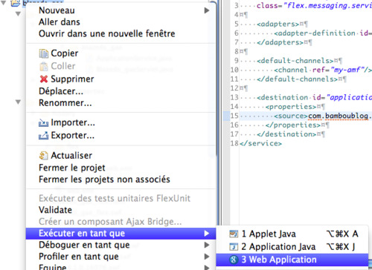The image size is (372, 270).
Task: Click adapter-definition on line 6
Action: pyautogui.click(x=315, y=33)
